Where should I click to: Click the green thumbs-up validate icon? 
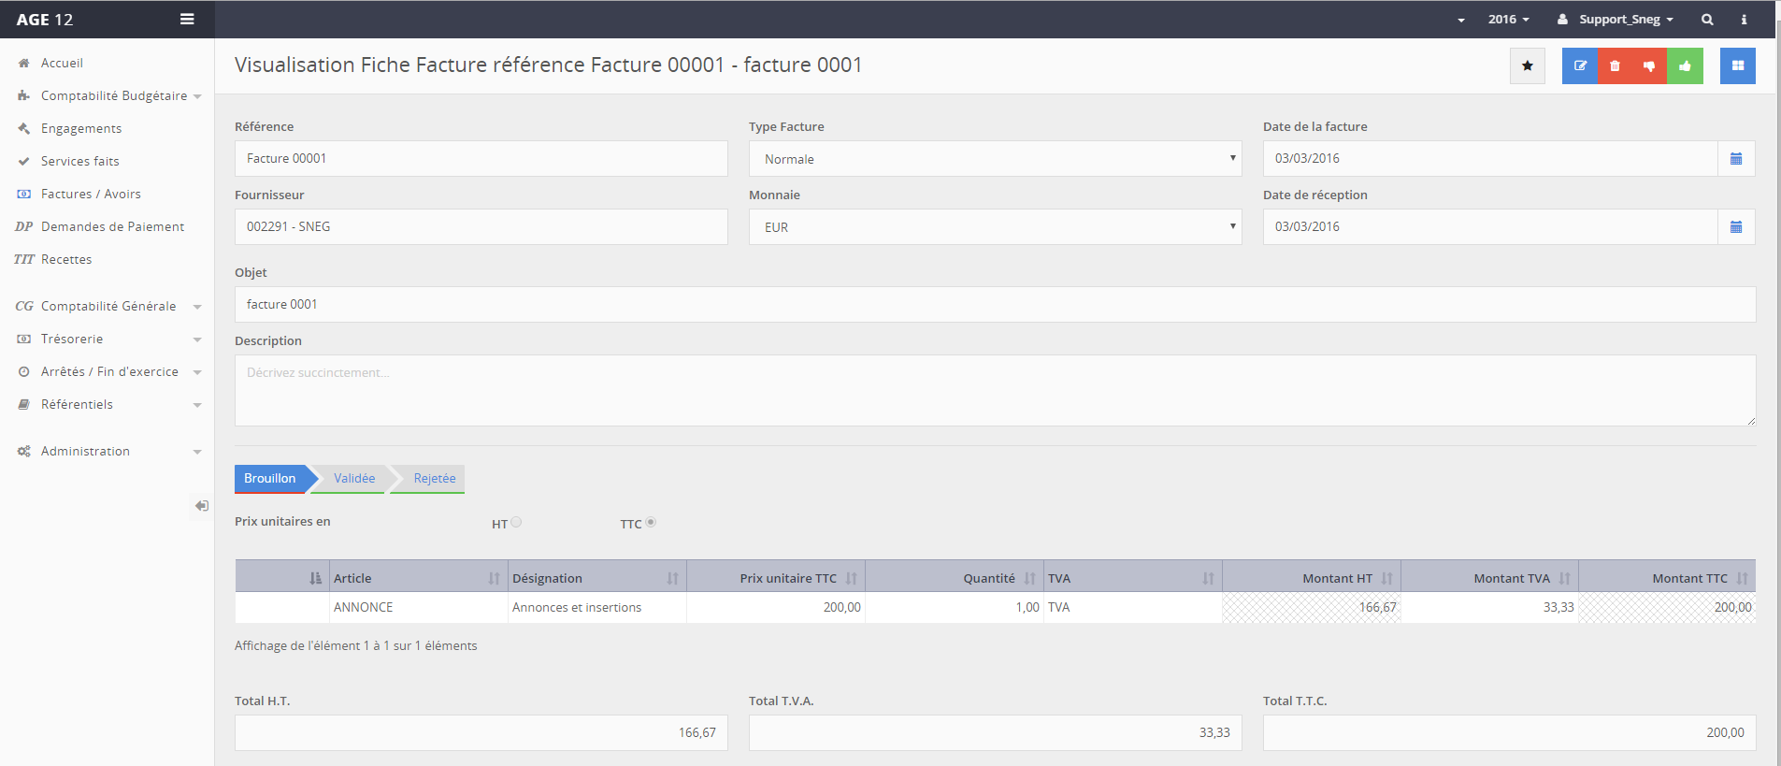click(x=1685, y=66)
